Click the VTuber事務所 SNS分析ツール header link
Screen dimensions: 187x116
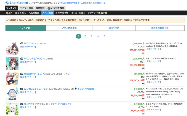83,3
